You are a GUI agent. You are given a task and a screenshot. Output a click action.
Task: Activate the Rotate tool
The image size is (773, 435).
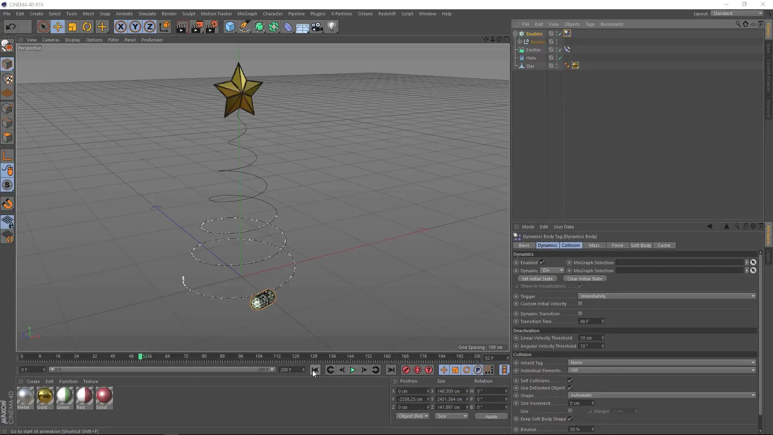87,27
